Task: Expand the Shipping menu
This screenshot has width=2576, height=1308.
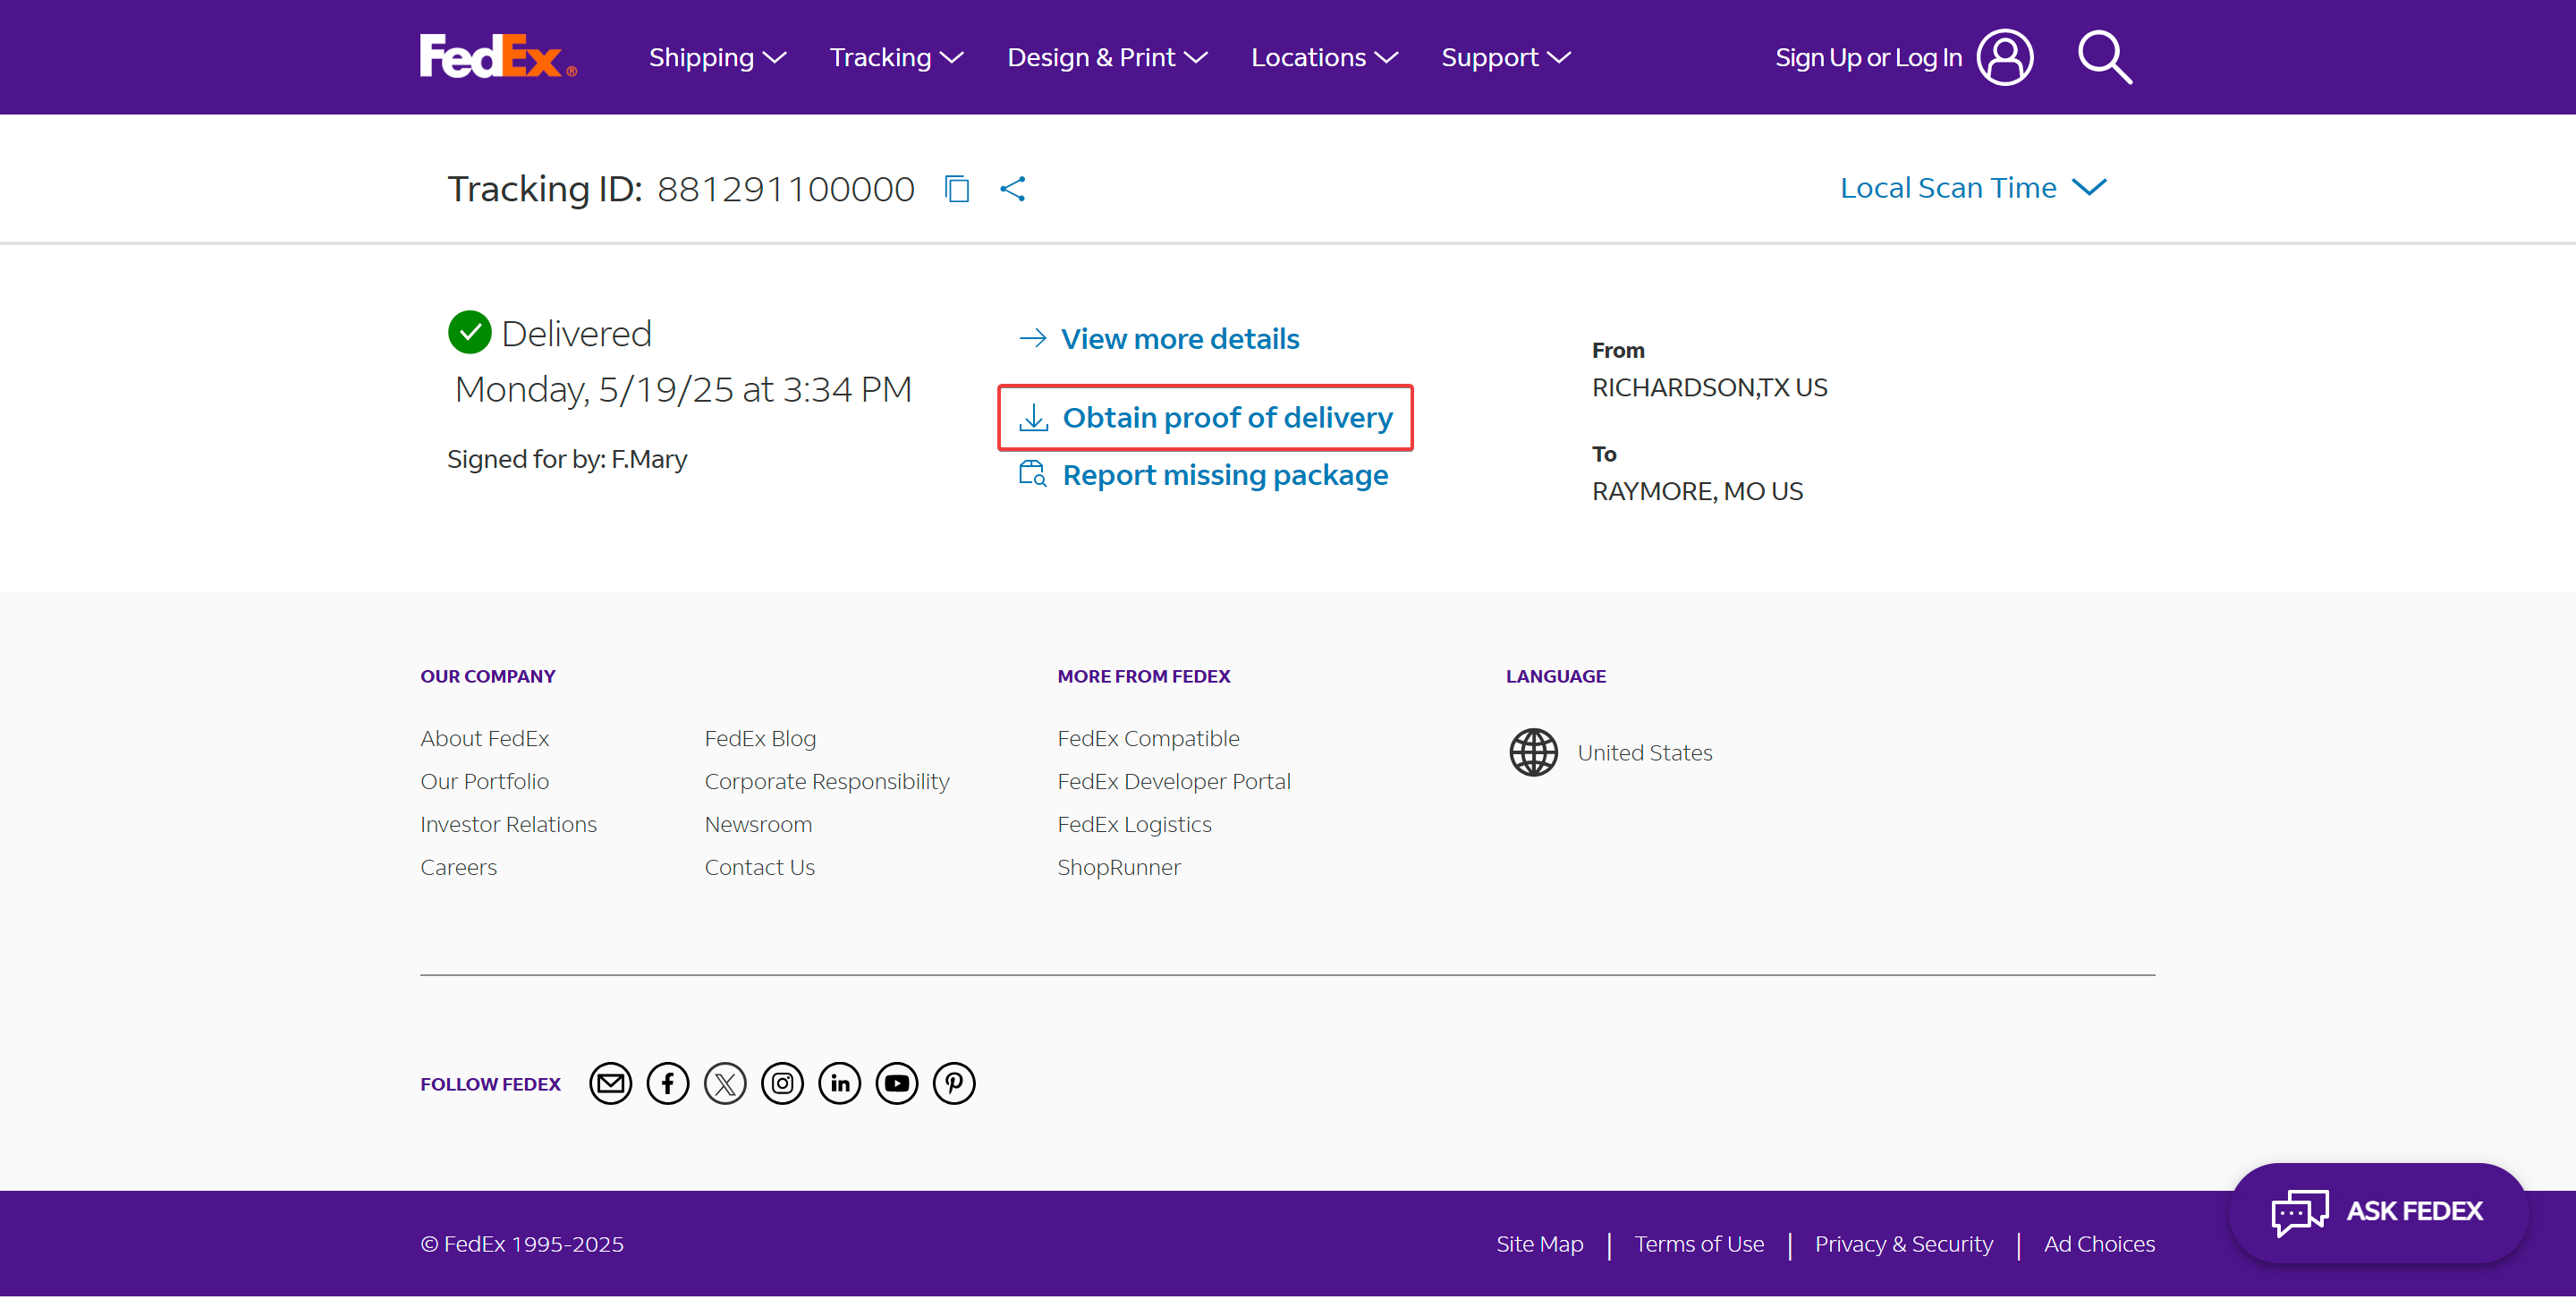Action: click(x=717, y=57)
